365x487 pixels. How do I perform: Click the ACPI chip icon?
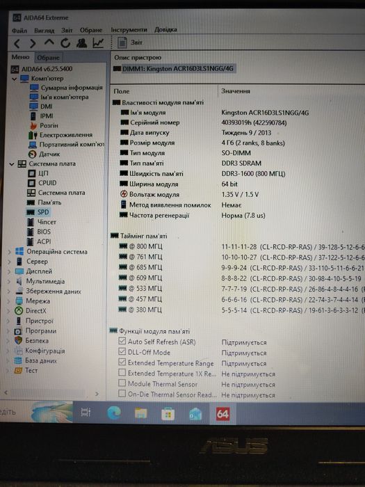[31, 241]
